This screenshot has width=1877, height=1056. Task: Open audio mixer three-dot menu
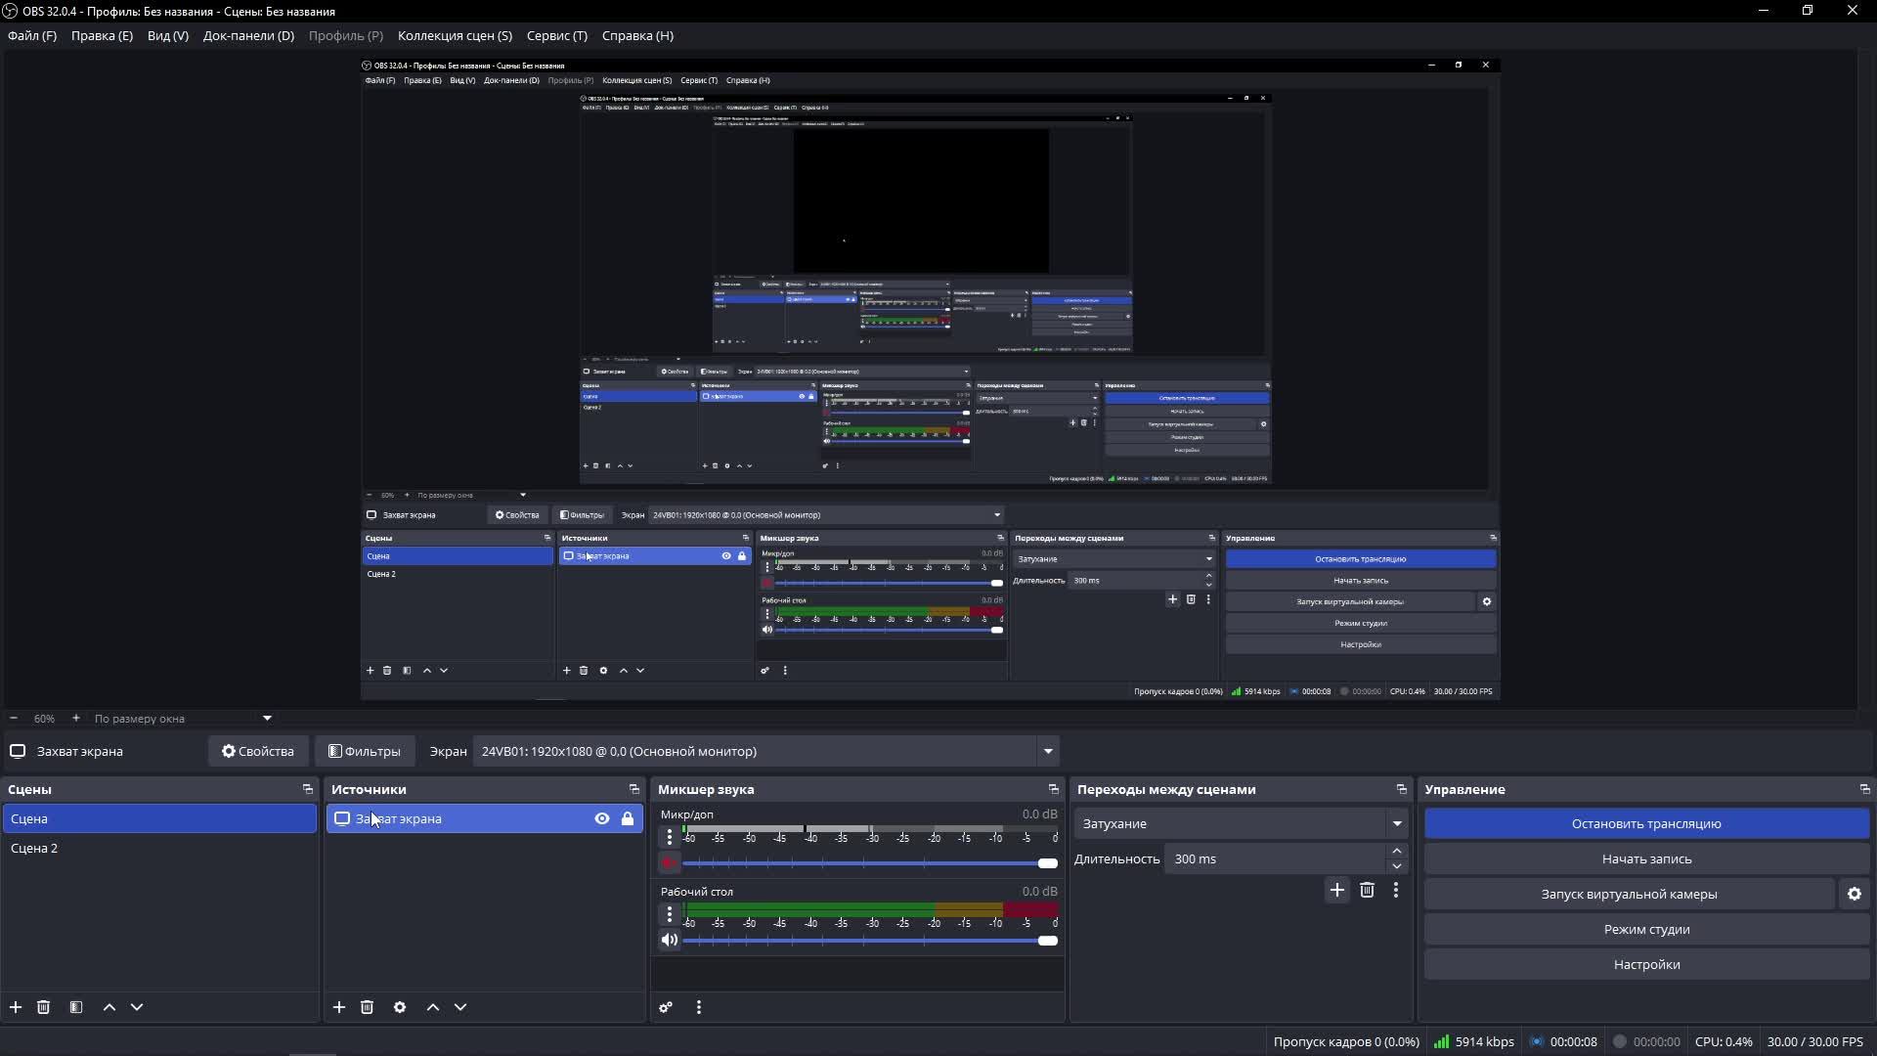click(x=699, y=1007)
